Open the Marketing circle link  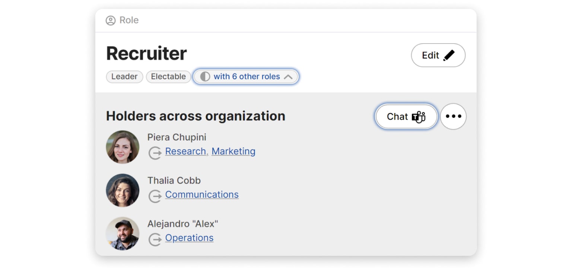pyautogui.click(x=233, y=152)
